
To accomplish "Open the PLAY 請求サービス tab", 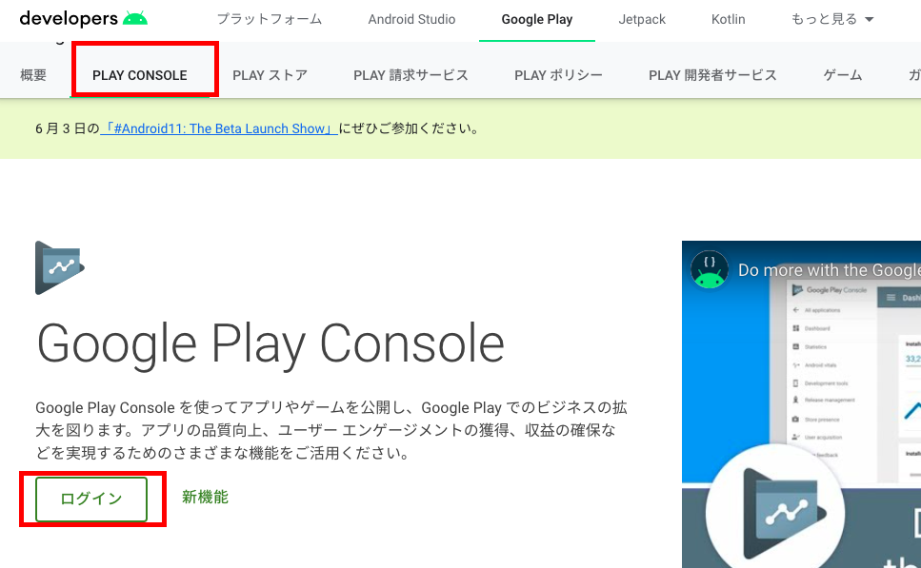I will (x=410, y=75).
